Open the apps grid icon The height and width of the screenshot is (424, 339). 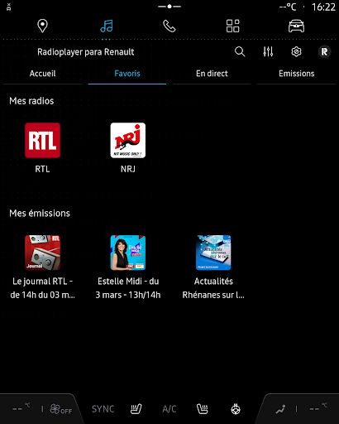[x=232, y=26]
